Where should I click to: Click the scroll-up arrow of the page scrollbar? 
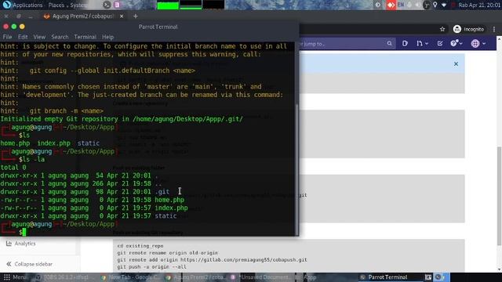pos(499,38)
